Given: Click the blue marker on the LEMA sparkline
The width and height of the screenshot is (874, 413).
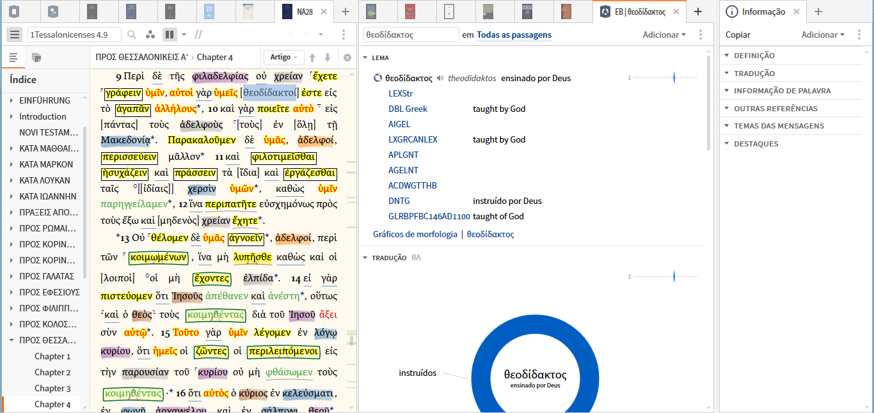Looking at the screenshot, I should pos(674,78).
